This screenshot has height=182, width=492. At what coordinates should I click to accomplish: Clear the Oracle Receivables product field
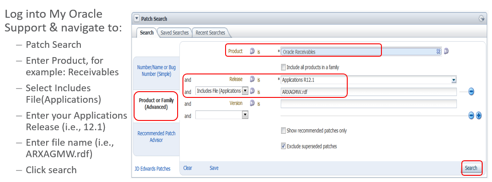tap(438, 51)
